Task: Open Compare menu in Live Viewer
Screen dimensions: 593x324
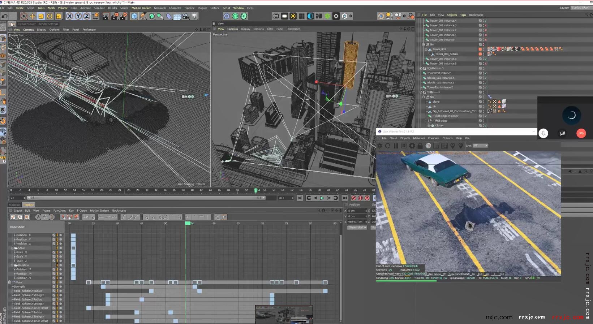Action: [x=433, y=138]
